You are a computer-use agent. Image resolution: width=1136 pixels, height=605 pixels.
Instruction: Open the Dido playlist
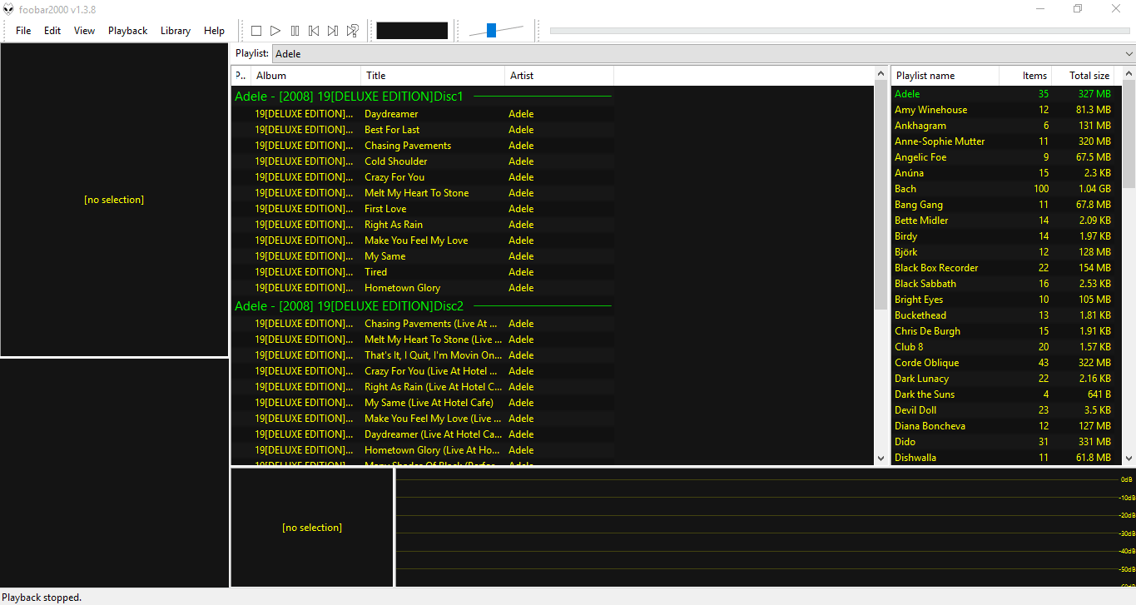(1006, 442)
